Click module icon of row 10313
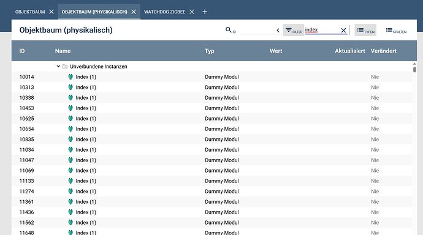Image resolution: width=423 pixels, height=235 pixels. (x=70, y=88)
